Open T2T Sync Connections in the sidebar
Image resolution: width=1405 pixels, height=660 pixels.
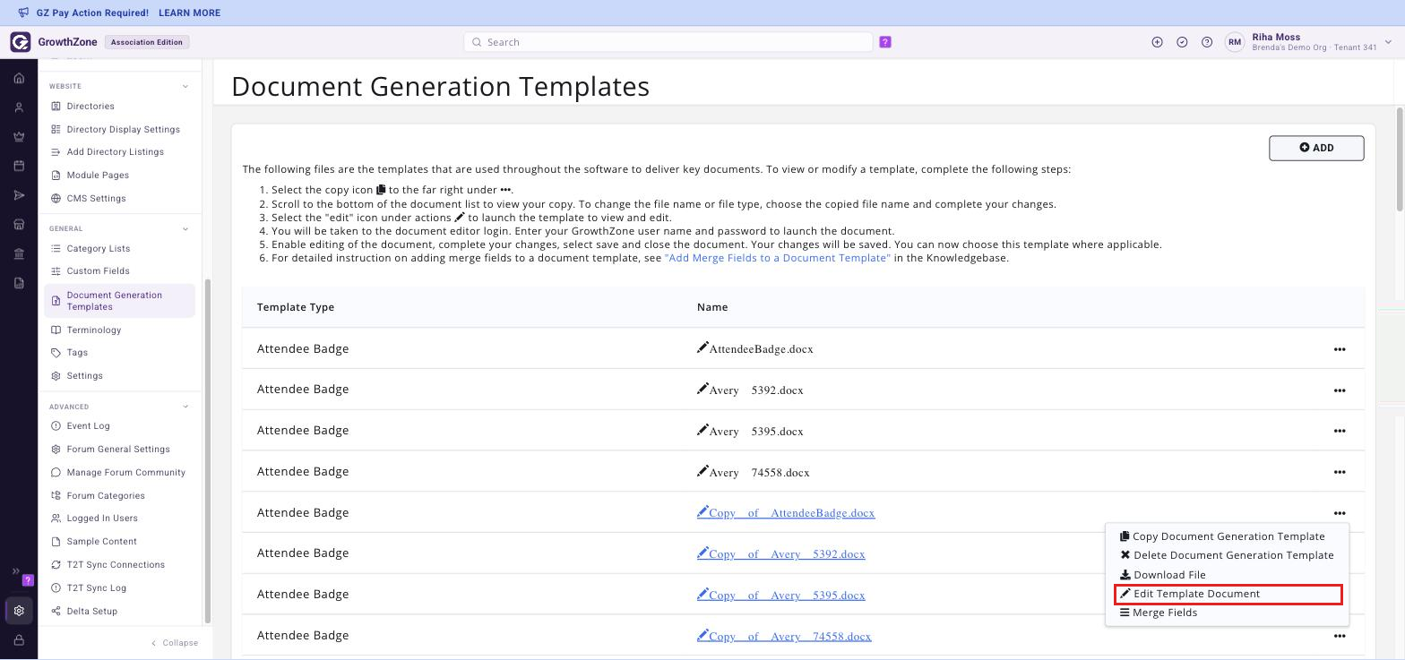(x=116, y=565)
